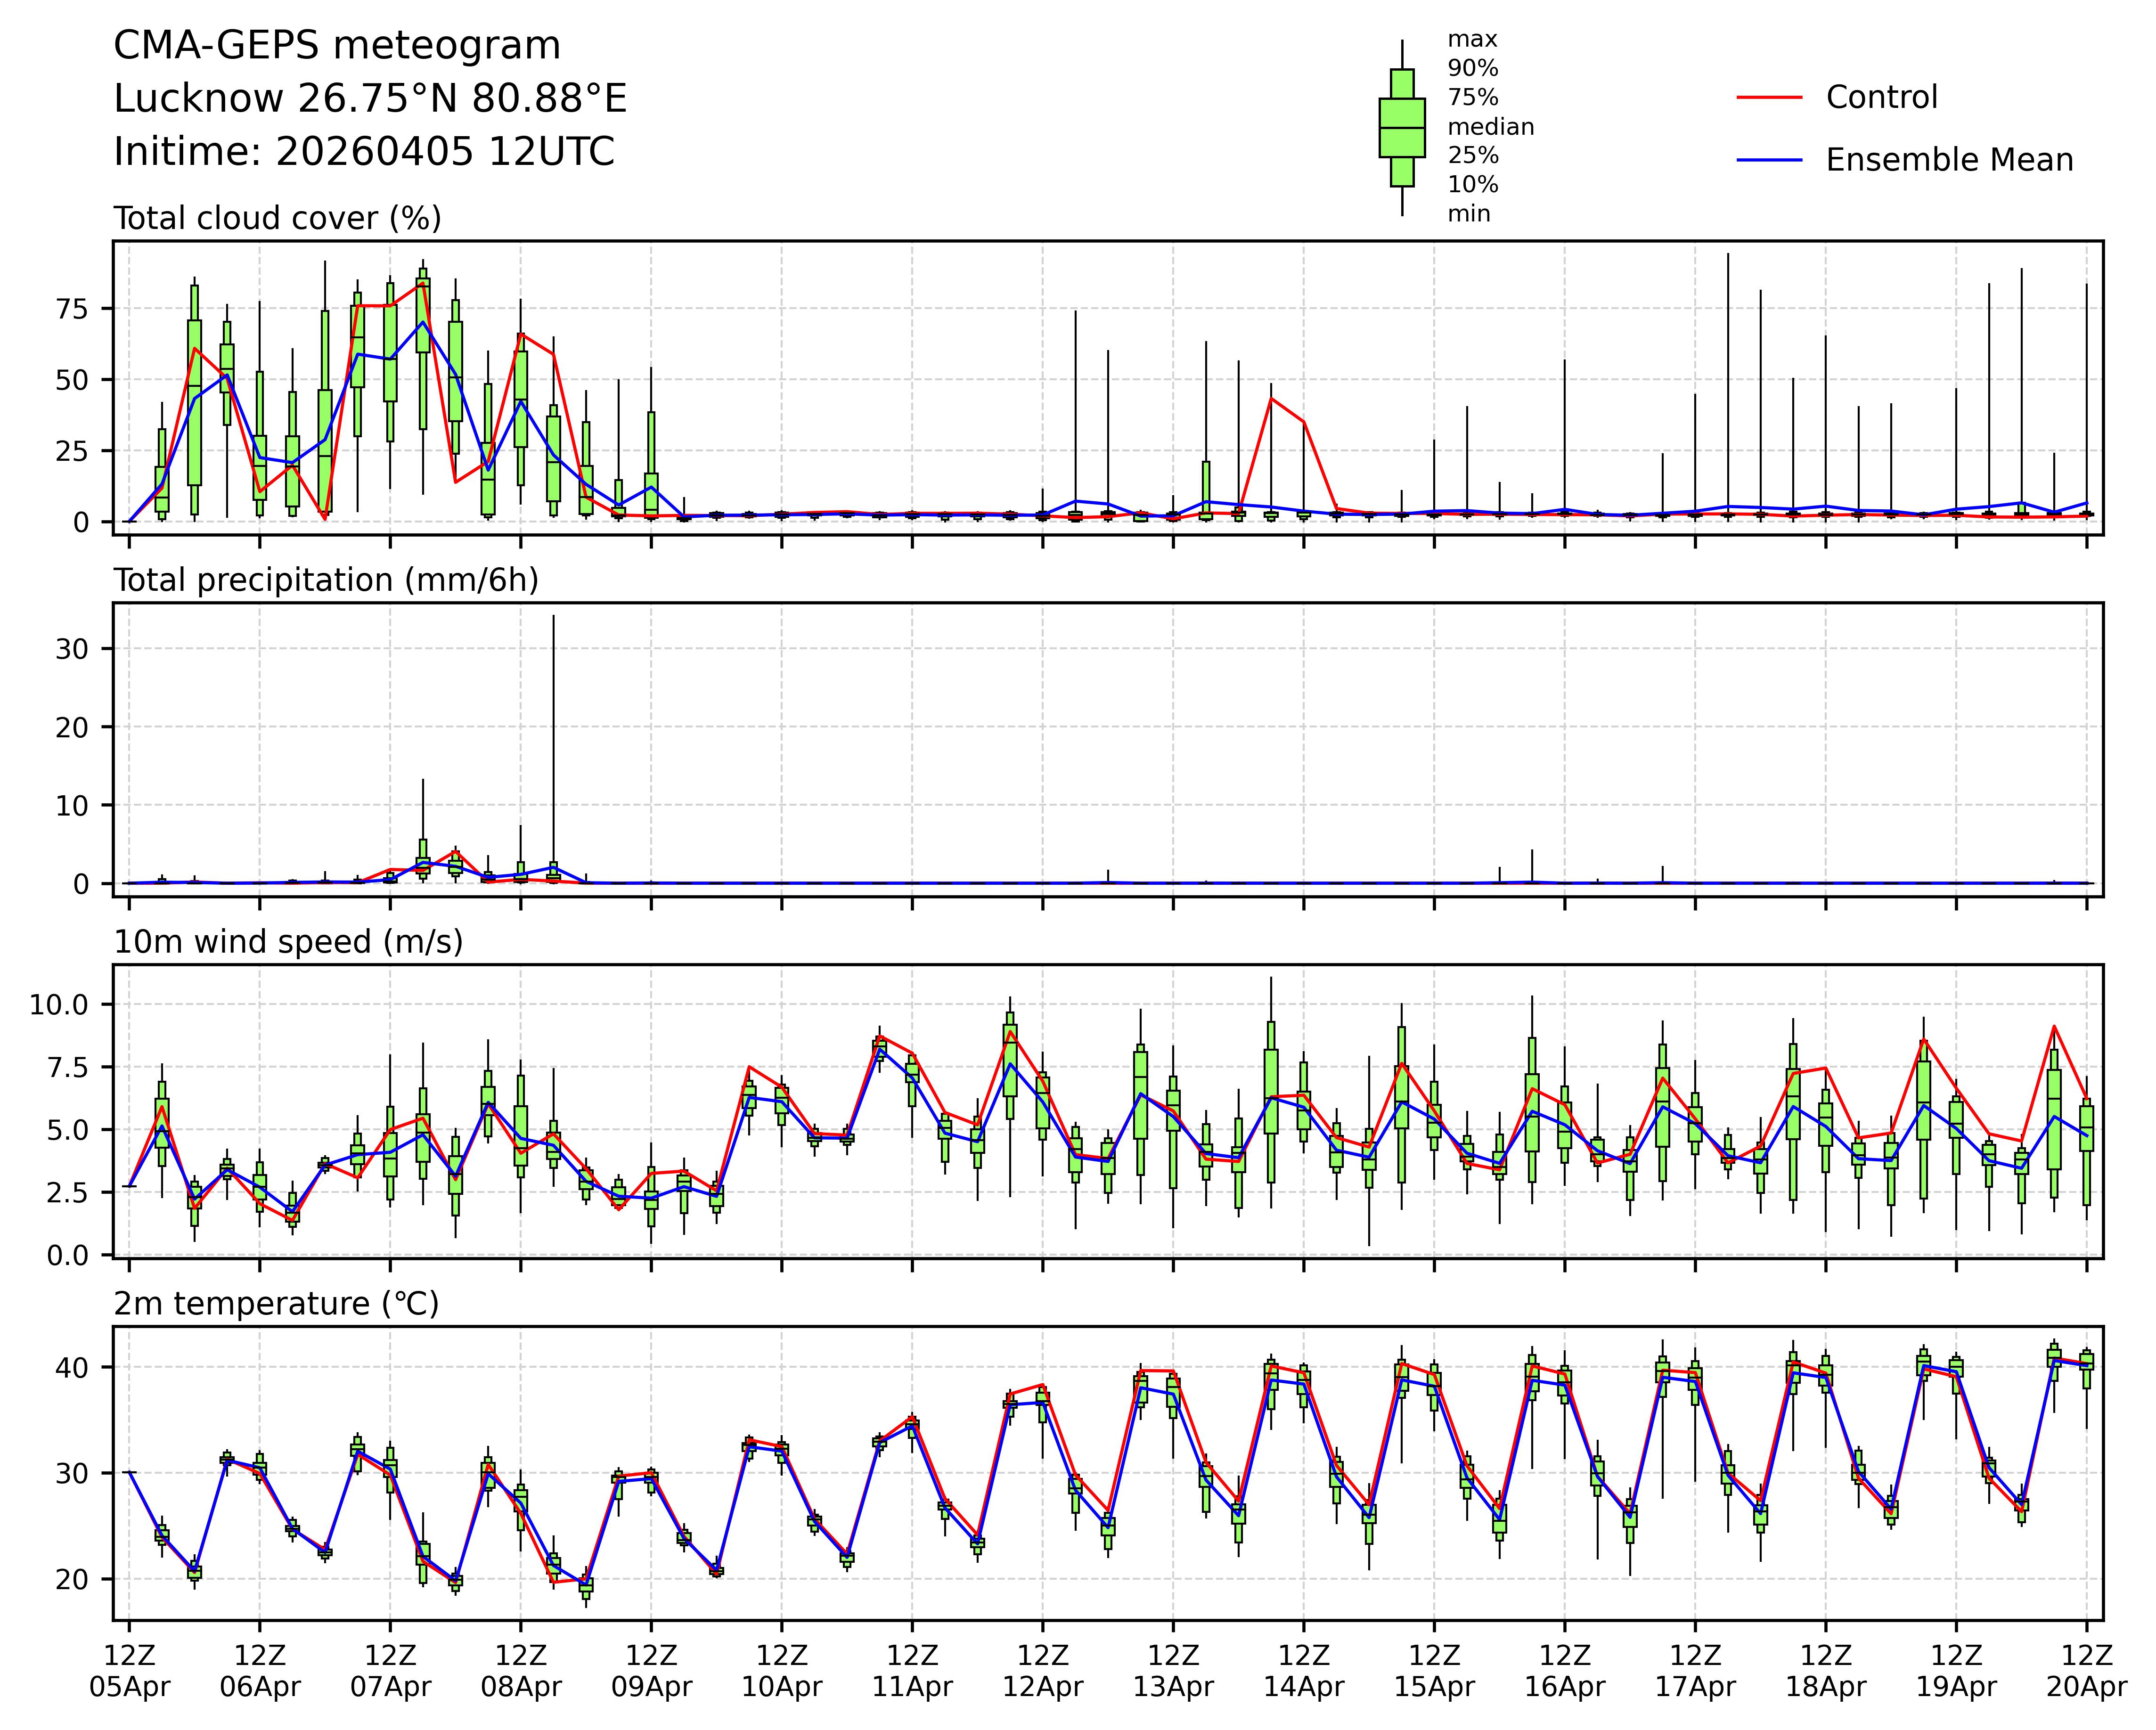
Task: Click the 2m temperature panel title
Action: click(x=276, y=1304)
